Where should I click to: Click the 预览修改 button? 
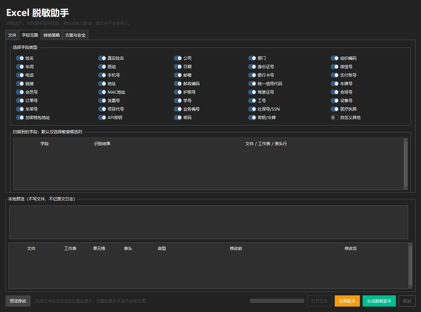point(18,301)
